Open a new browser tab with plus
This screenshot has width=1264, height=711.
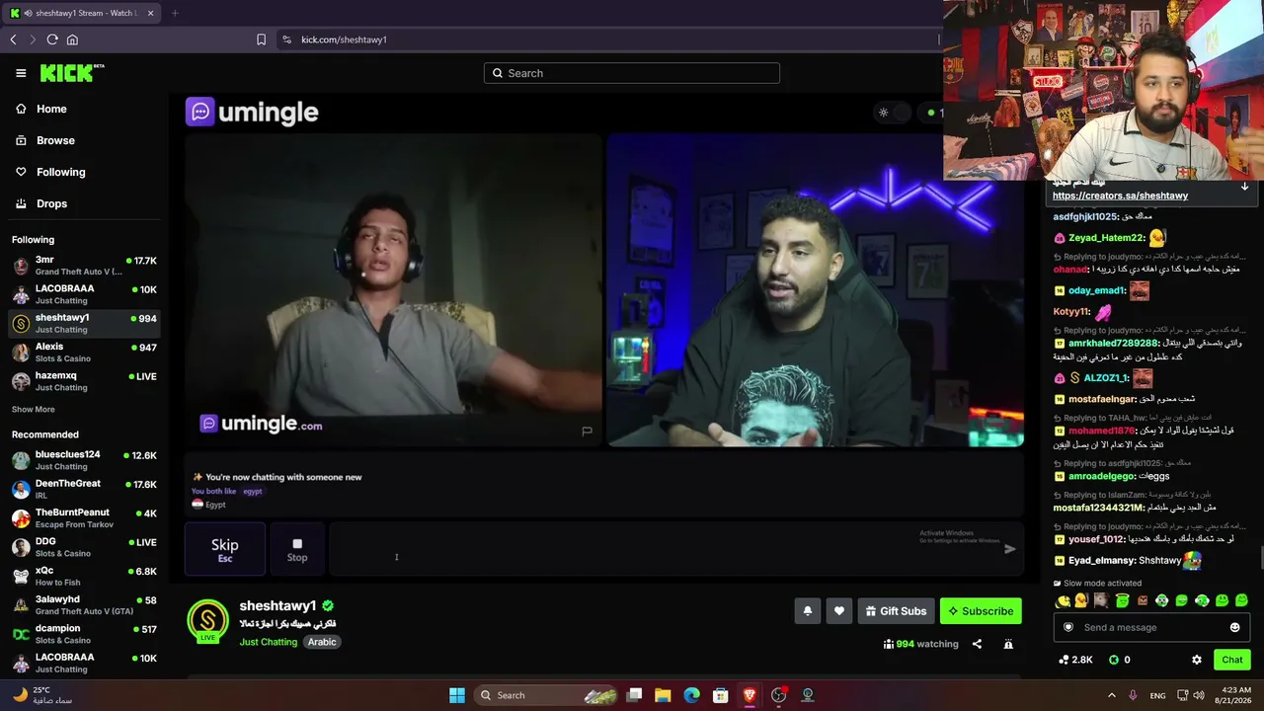coord(174,13)
